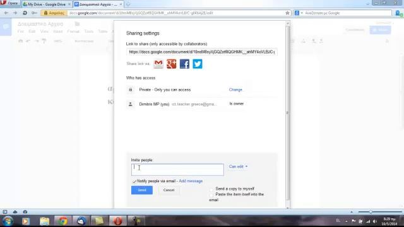Click the cloud sync icon in status bar
The height and width of the screenshot is (227, 404).
[x=15, y=212]
